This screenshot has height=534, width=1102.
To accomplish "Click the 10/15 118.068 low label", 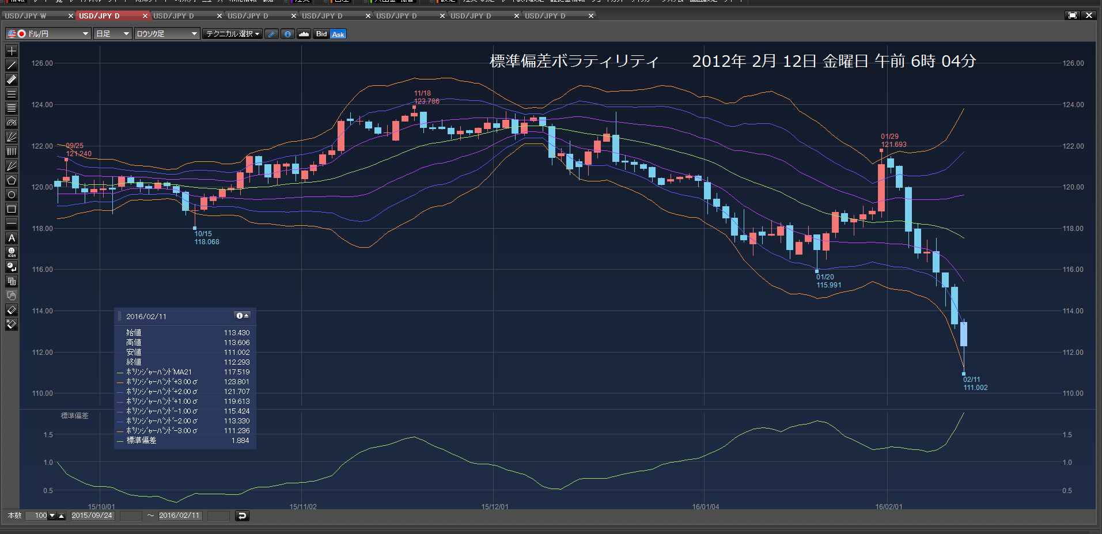I will point(206,238).
